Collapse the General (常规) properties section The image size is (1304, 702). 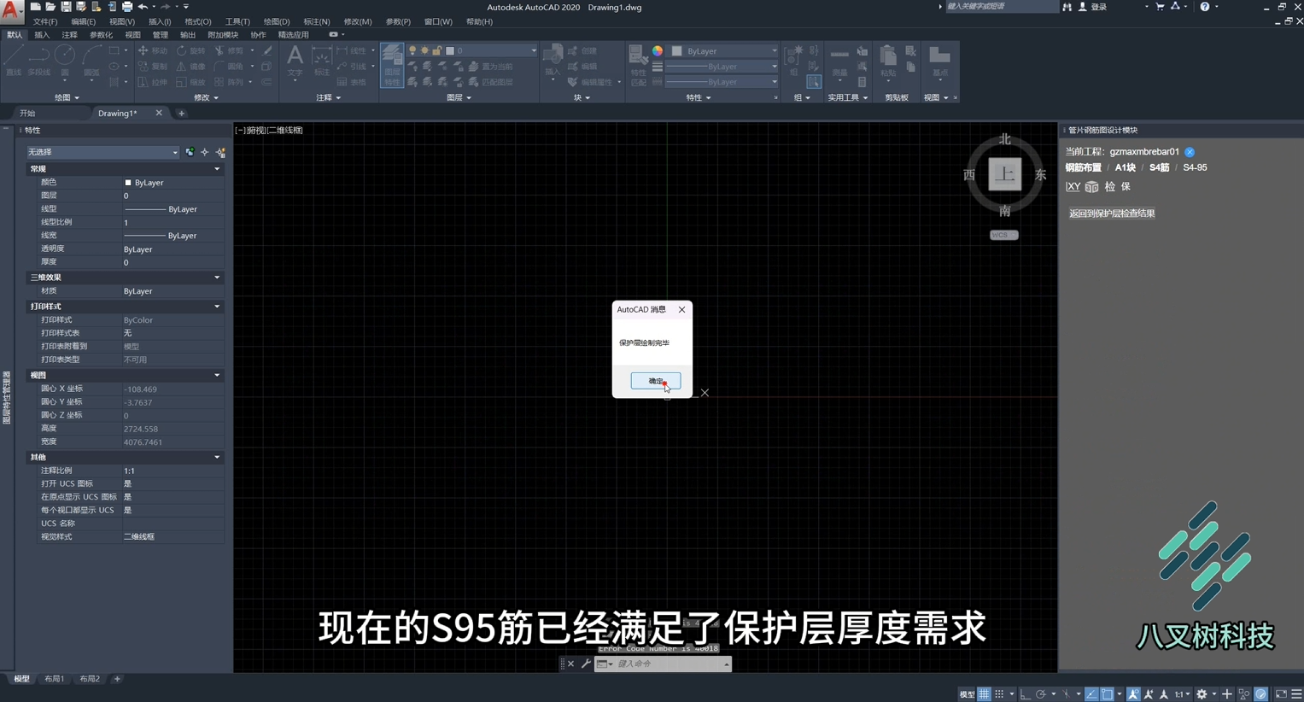(x=217, y=169)
